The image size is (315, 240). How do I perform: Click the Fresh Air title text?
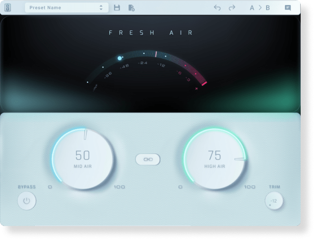click(151, 33)
